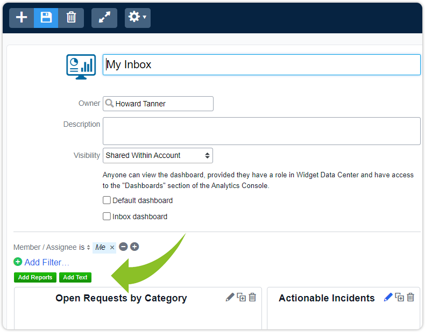This screenshot has height=332, width=425.
Task: Click the Actionable Incidents title
Action: point(327,298)
